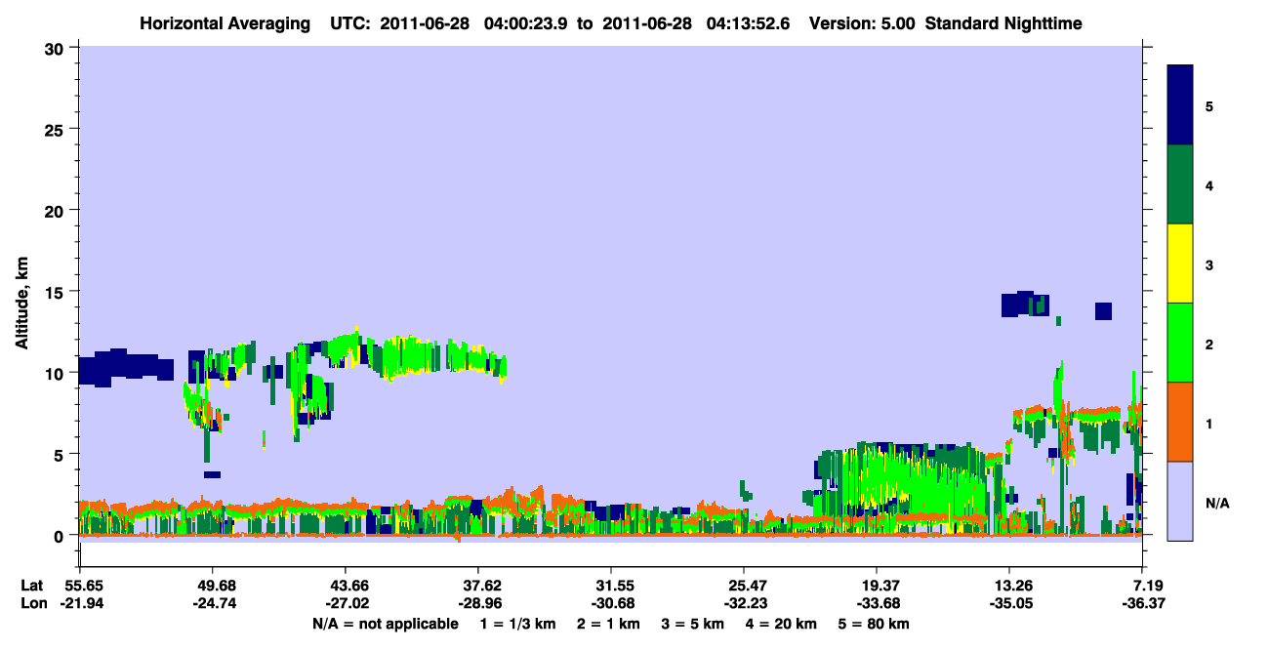
Task: Click the latitude value 37.62
Action: pos(478,586)
